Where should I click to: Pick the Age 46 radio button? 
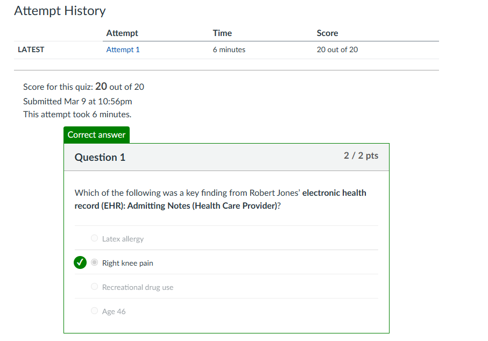coord(95,311)
